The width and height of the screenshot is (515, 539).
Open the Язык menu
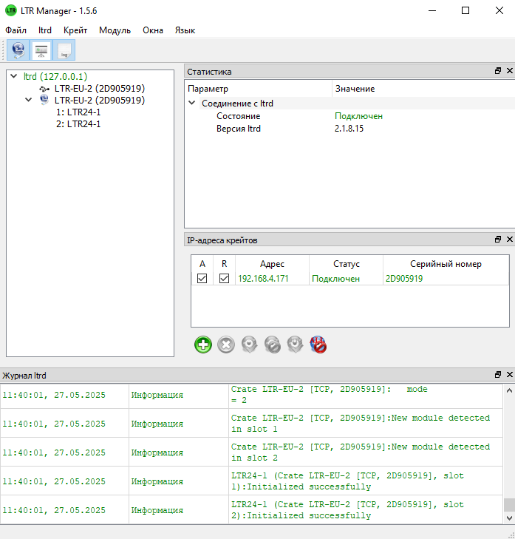tap(185, 30)
